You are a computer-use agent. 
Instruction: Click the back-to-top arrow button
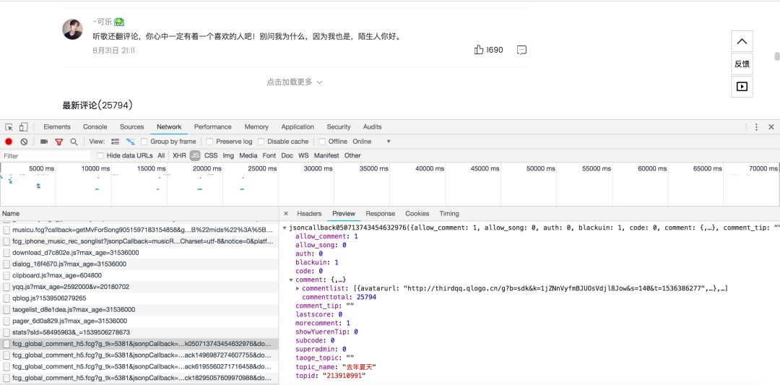point(742,41)
